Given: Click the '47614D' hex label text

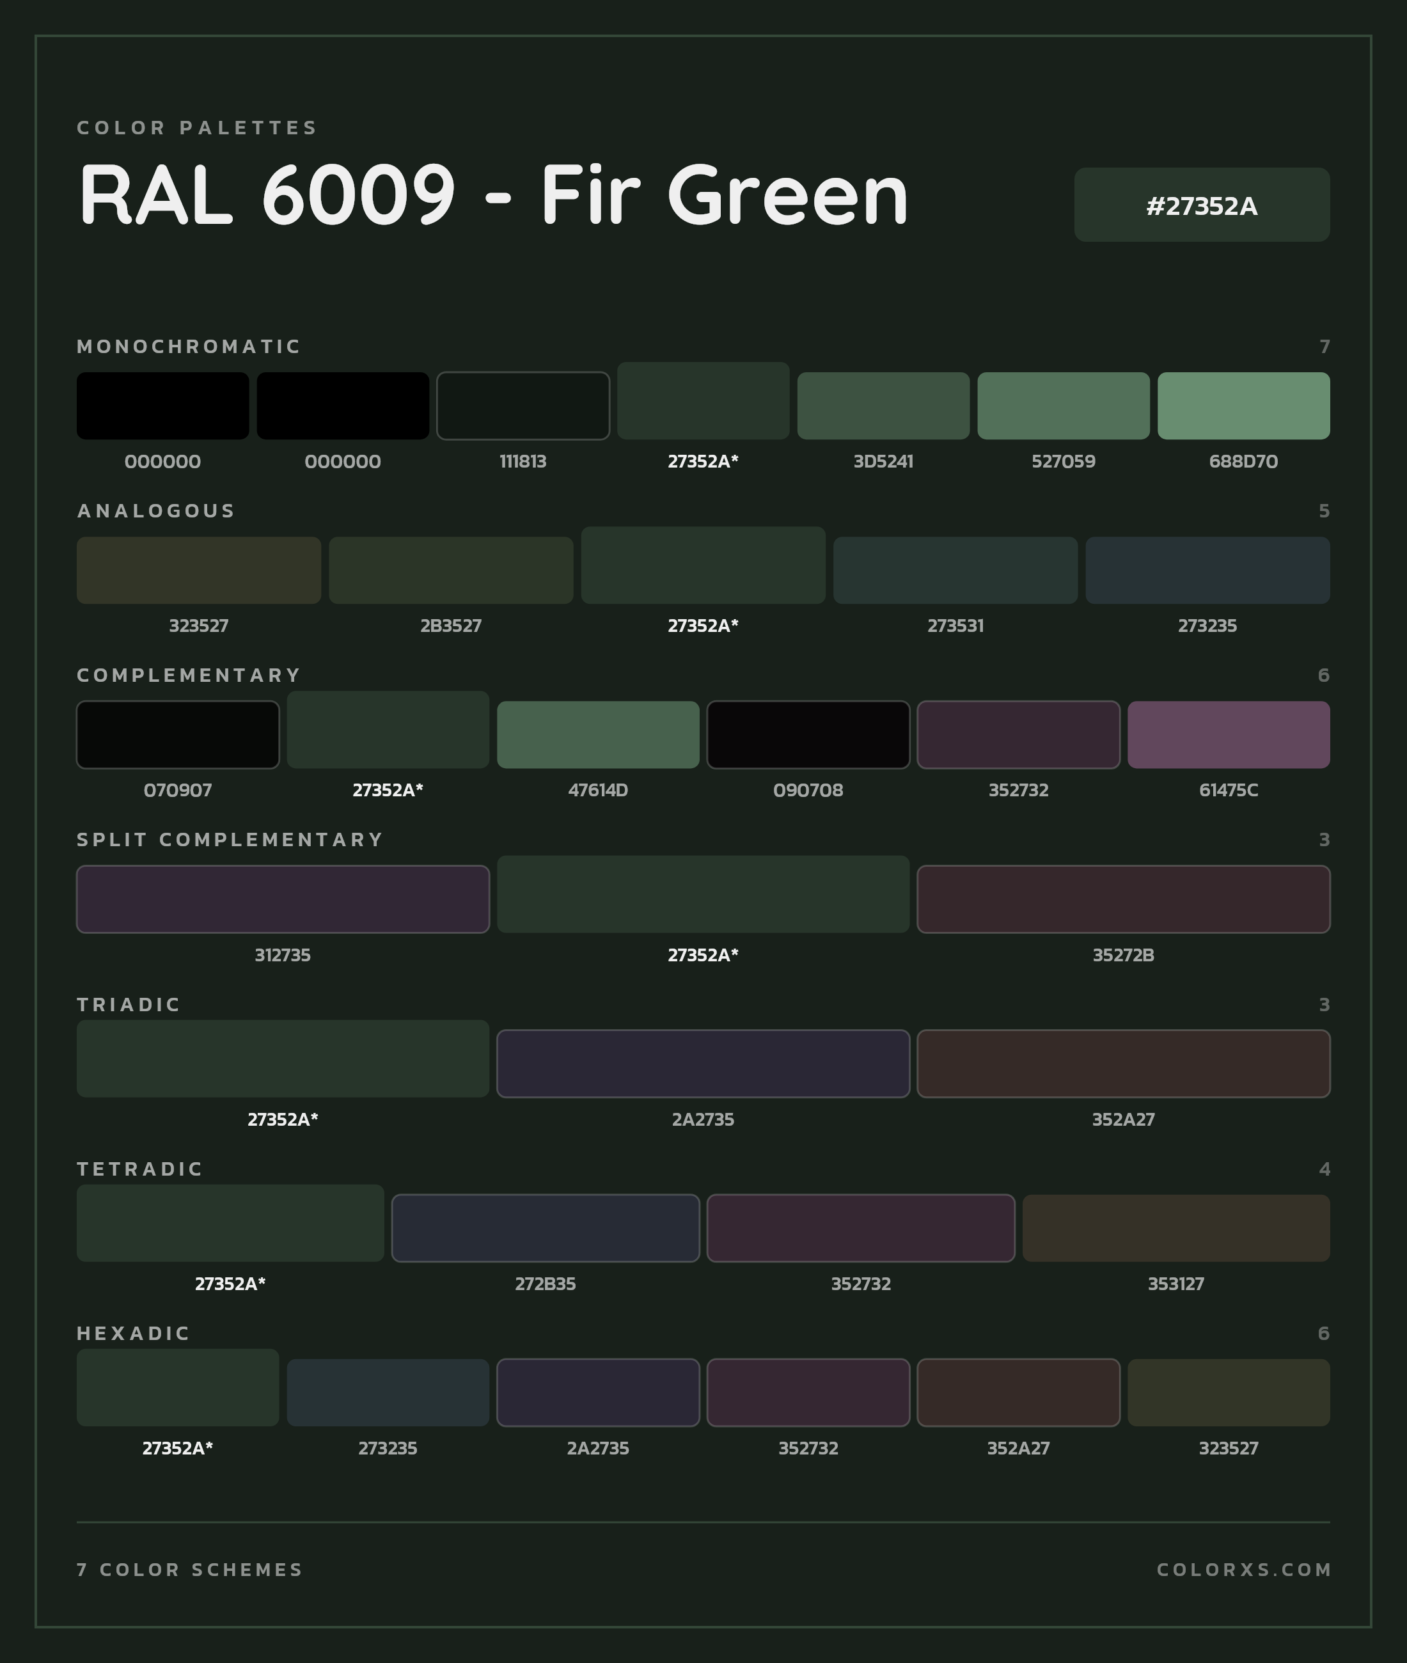Looking at the screenshot, I should coord(598,790).
